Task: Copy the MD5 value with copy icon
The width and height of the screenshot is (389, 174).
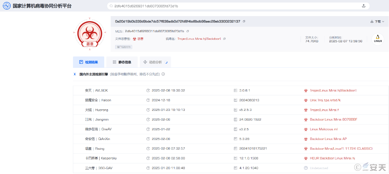Action: pyautogui.click(x=188, y=31)
